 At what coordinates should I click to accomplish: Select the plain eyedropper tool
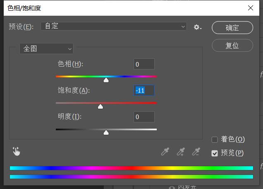point(165,152)
